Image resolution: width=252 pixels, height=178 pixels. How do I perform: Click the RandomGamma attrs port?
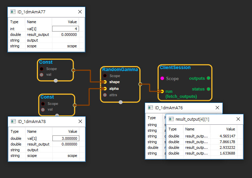(105, 95)
